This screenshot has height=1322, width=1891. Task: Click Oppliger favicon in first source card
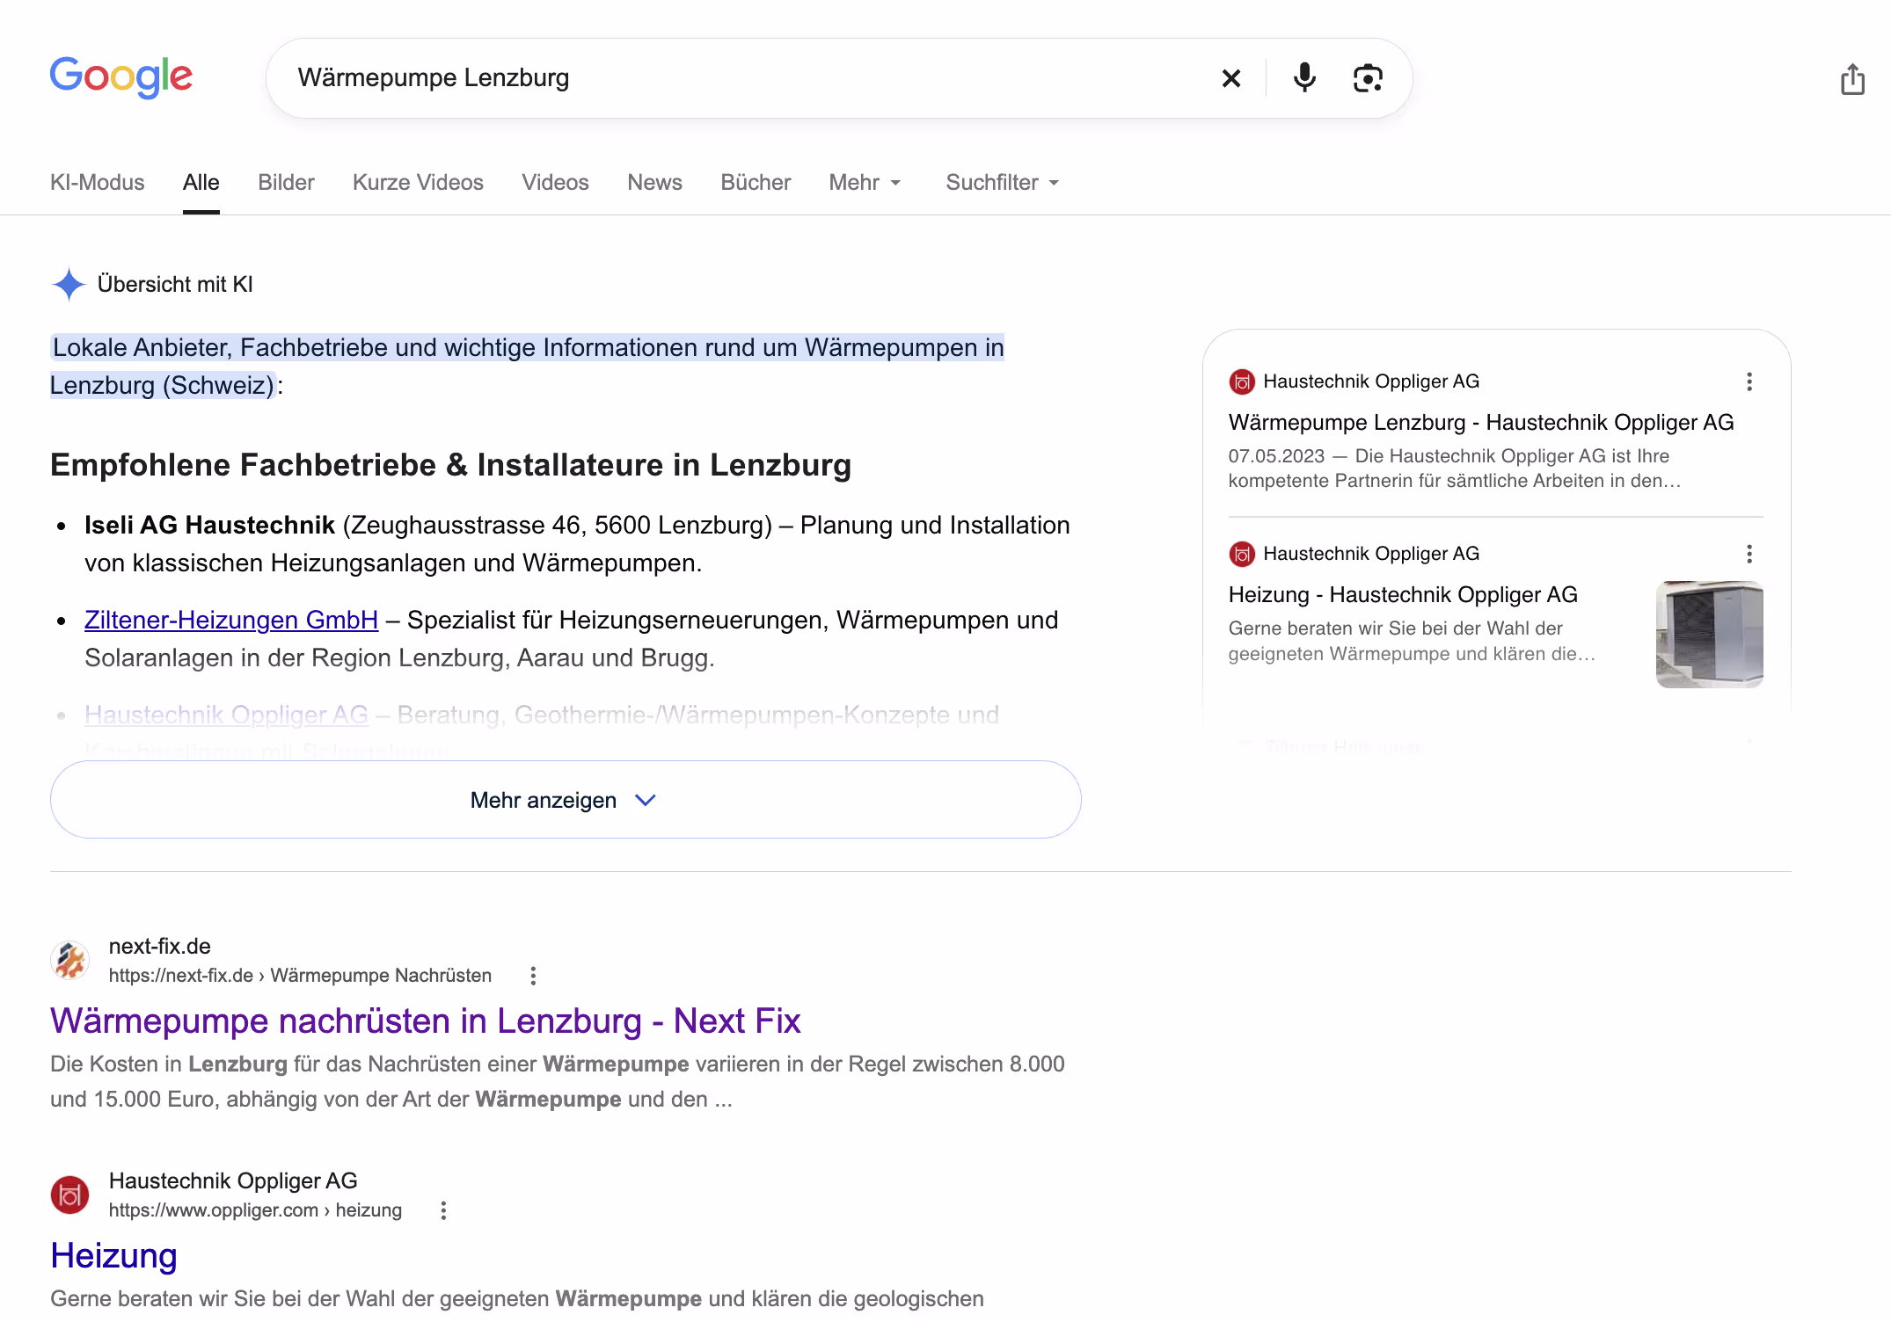click(1242, 381)
